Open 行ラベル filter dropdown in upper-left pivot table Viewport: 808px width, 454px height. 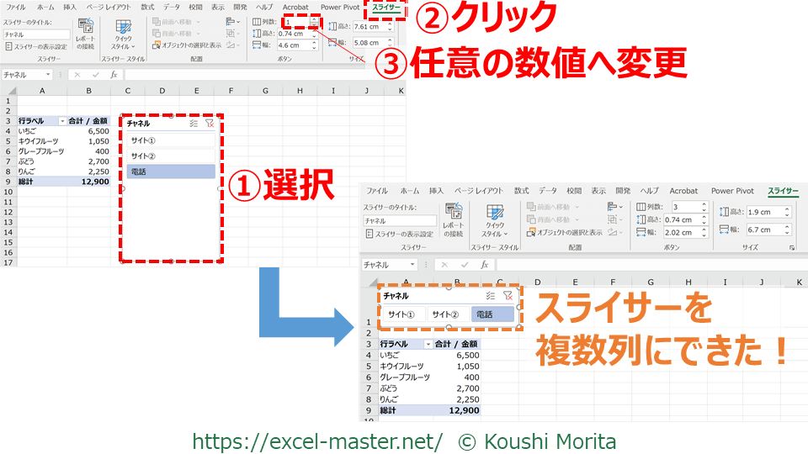(62, 122)
